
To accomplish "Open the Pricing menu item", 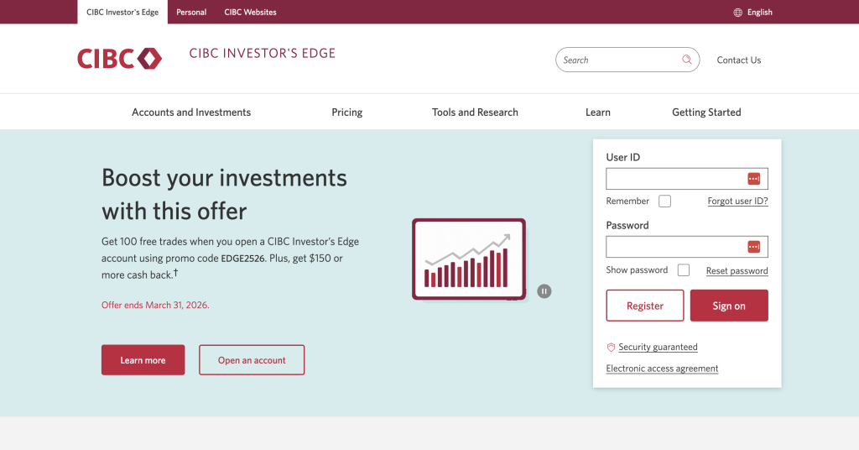I will click(x=346, y=112).
